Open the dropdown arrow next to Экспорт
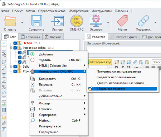The width and height of the screenshot is (161, 137). pyautogui.click(x=108, y=23)
